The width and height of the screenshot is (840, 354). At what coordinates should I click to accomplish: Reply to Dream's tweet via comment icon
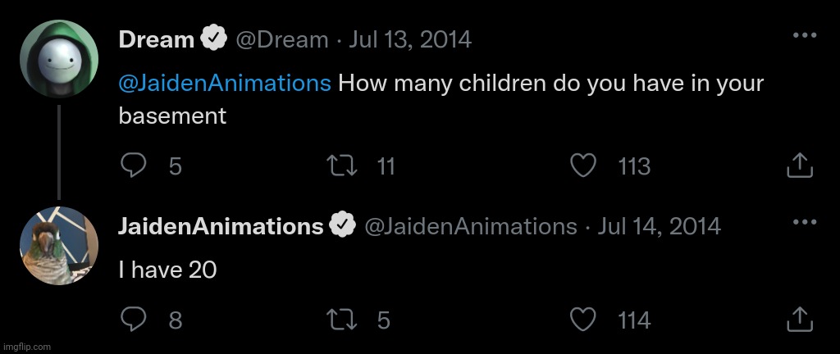pyautogui.click(x=133, y=166)
